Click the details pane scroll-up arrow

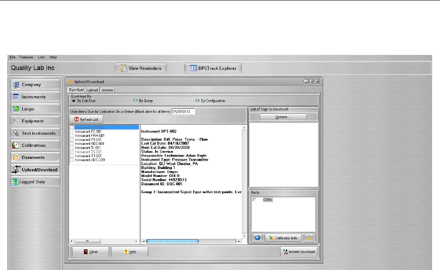[x=244, y=127]
